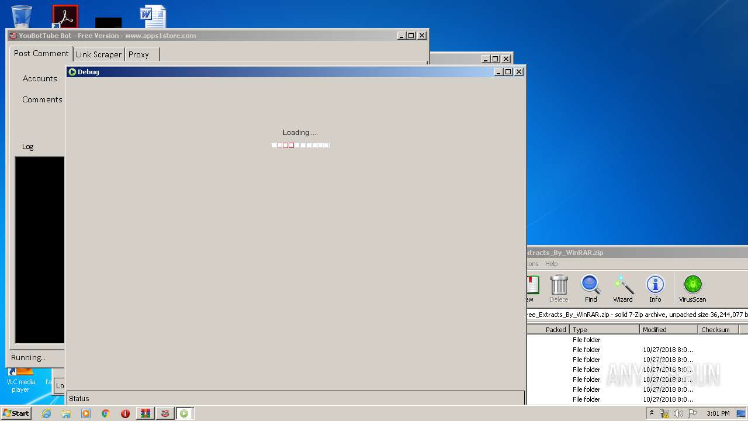The image size is (748, 421).
Task: Open the Action Center flag icon
Action: [692, 413]
